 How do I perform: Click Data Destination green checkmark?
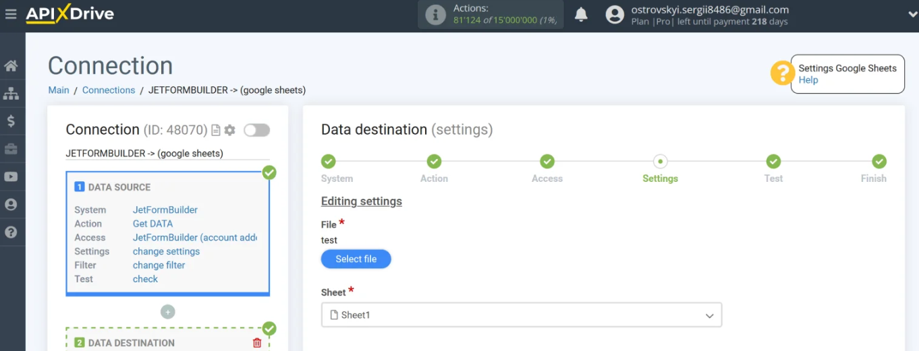pos(269,329)
